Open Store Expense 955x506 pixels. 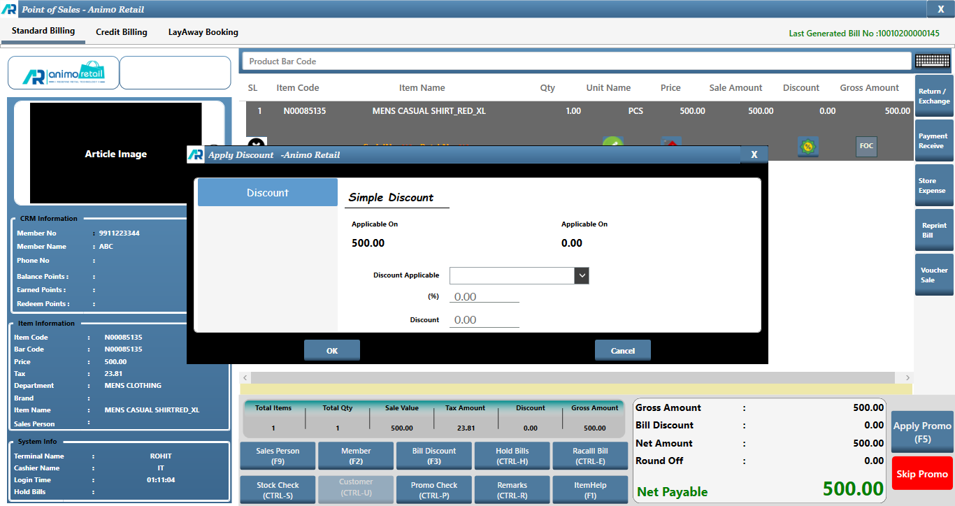click(934, 185)
